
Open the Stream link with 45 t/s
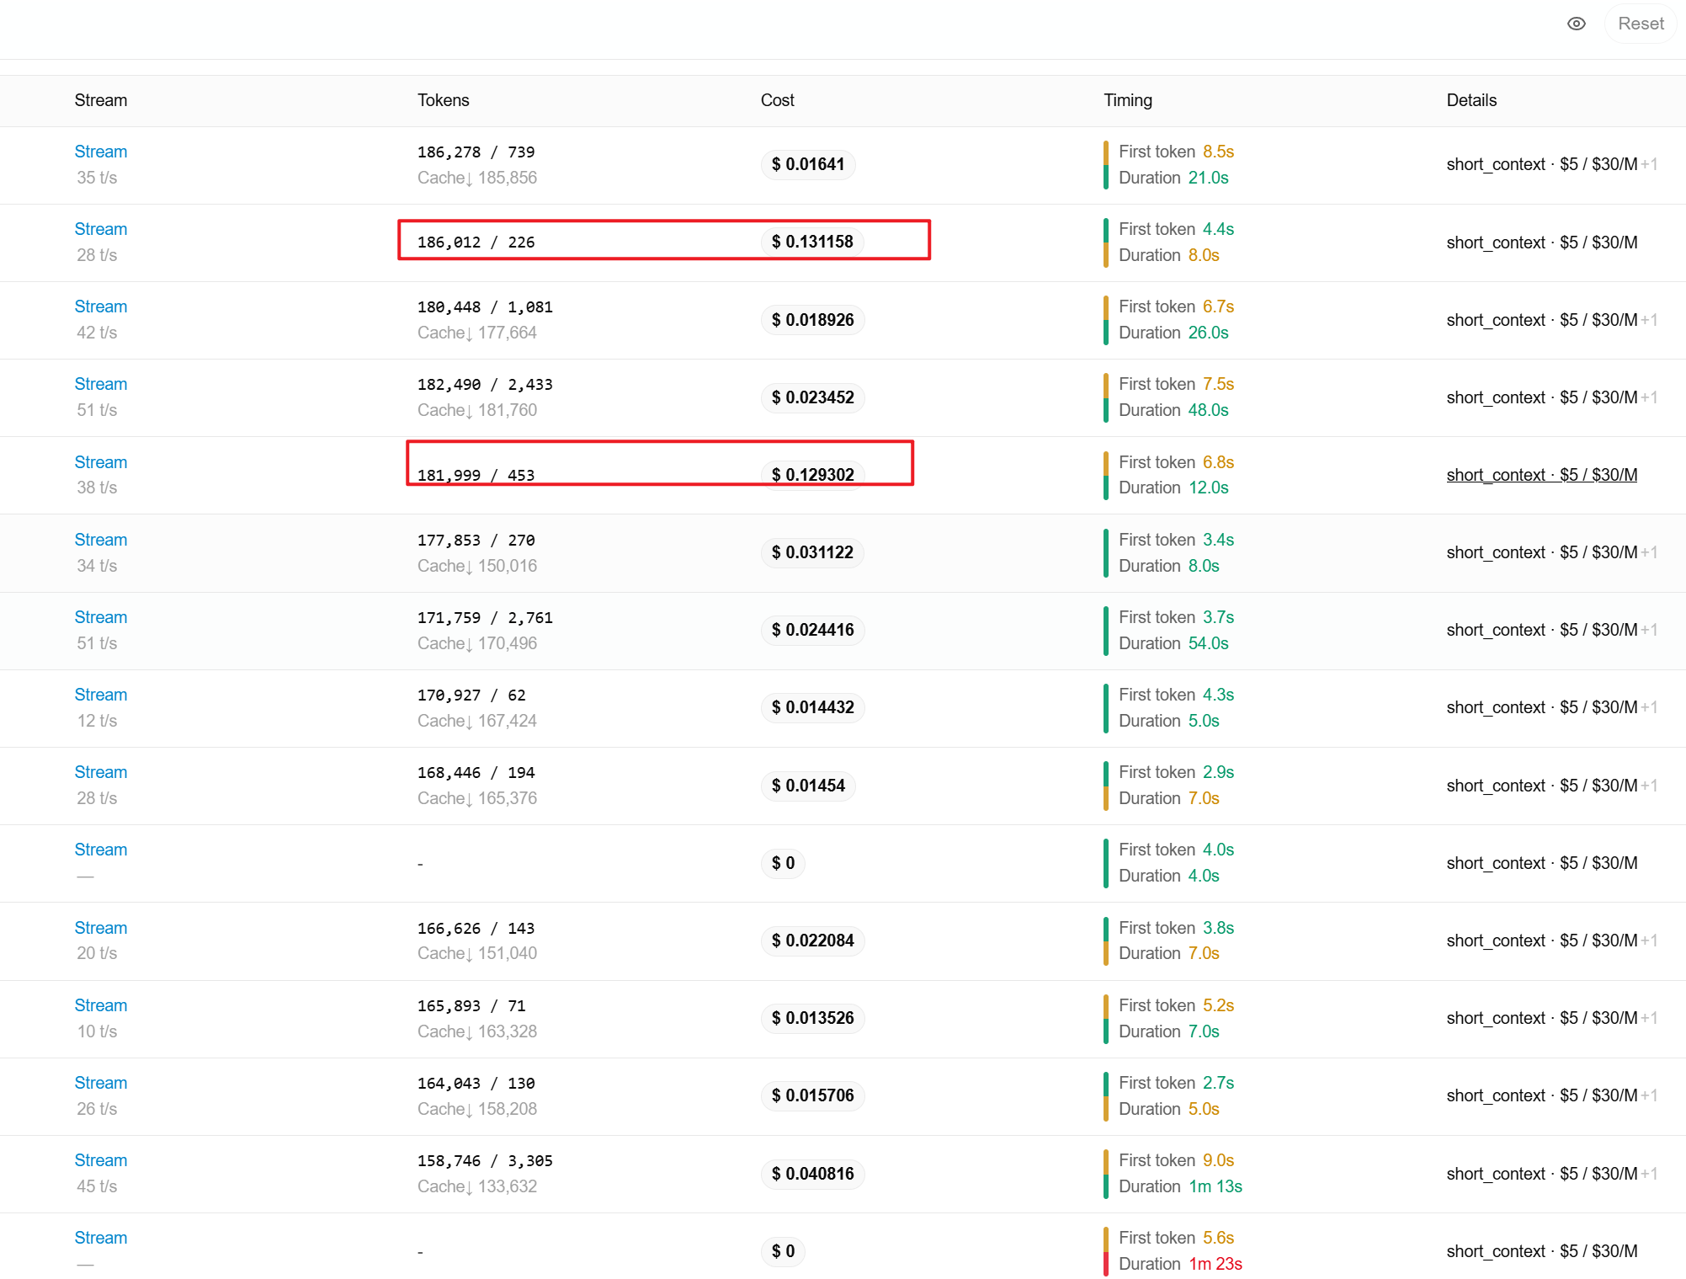[x=101, y=1160]
